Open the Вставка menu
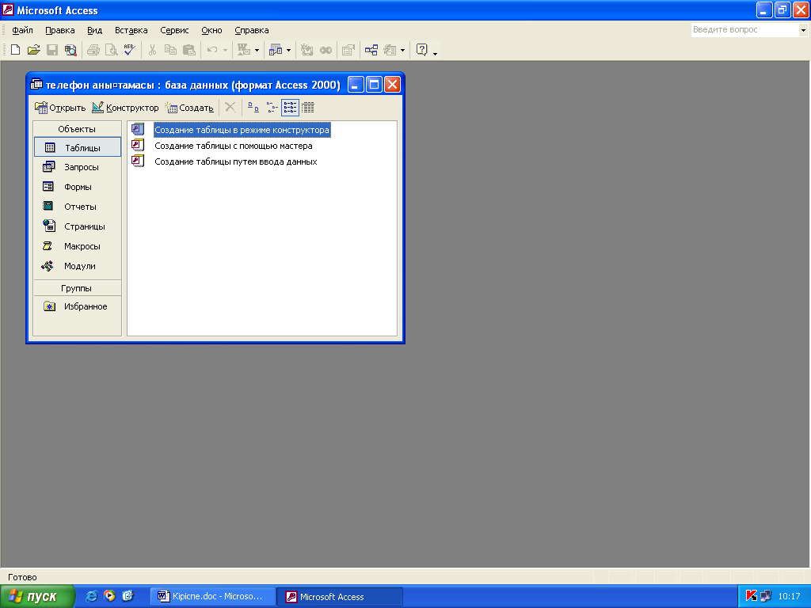 coord(131,30)
